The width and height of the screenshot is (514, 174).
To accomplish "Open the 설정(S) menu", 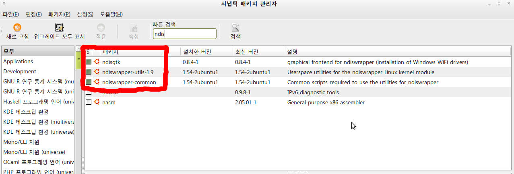I will coord(85,14).
